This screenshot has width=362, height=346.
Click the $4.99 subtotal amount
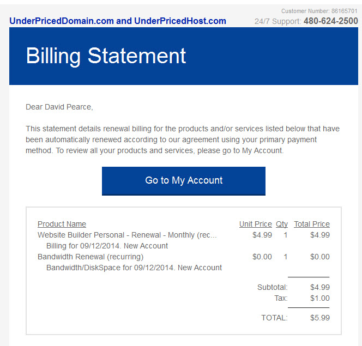coord(320,287)
